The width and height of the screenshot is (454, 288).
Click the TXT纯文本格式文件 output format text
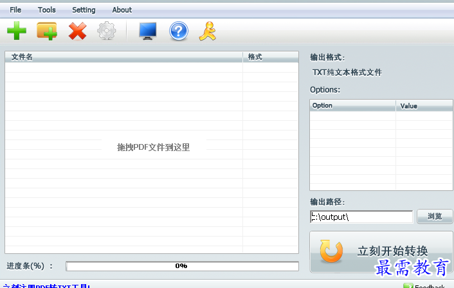click(347, 73)
